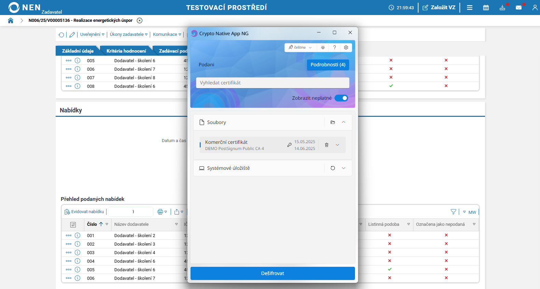Open the čeština language dropdown
The width and height of the screenshot is (540, 289).
tap(300, 47)
